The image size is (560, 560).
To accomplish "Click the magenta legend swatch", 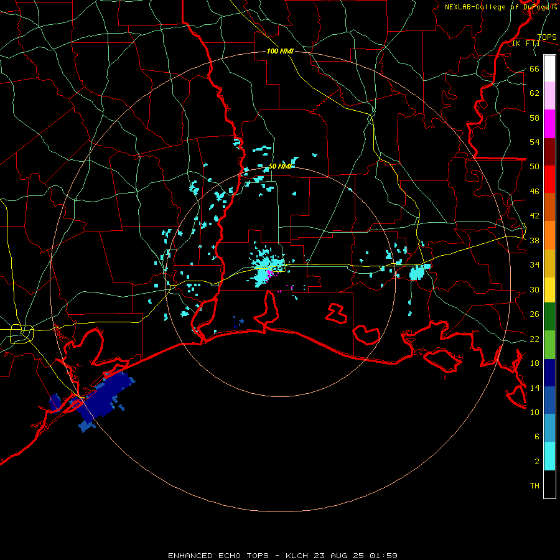I will point(549,124).
